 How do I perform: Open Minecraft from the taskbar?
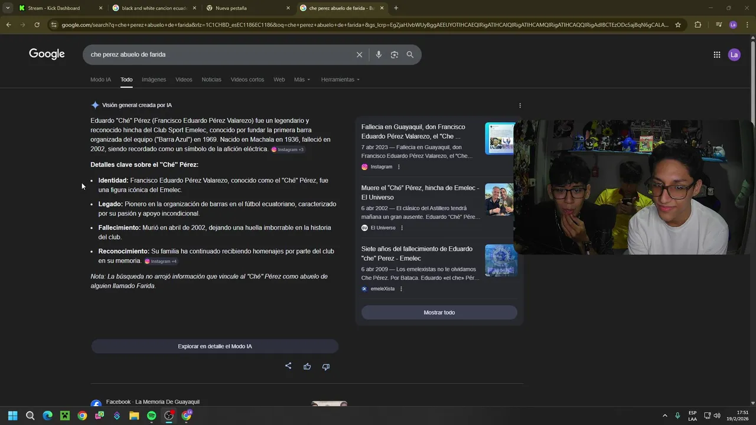[x=65, y=416]
